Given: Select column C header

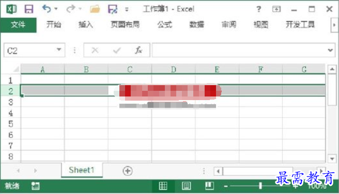Looking at the screenshot, I should [x=130, y=70].
